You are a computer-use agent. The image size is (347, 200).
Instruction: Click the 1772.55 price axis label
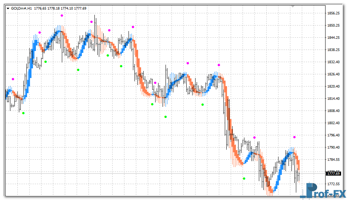[334, 184]
